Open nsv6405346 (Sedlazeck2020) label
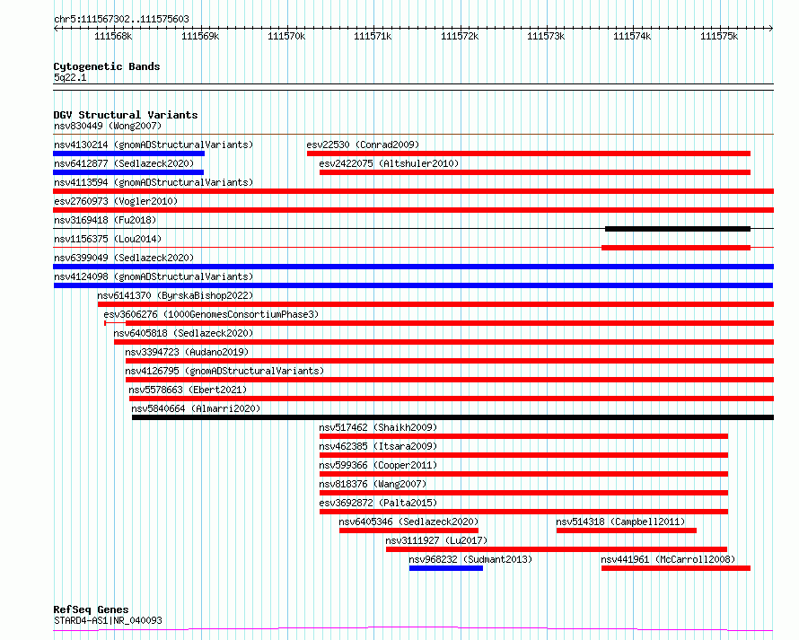Screen dimensions: 799x640 point(408,522)
